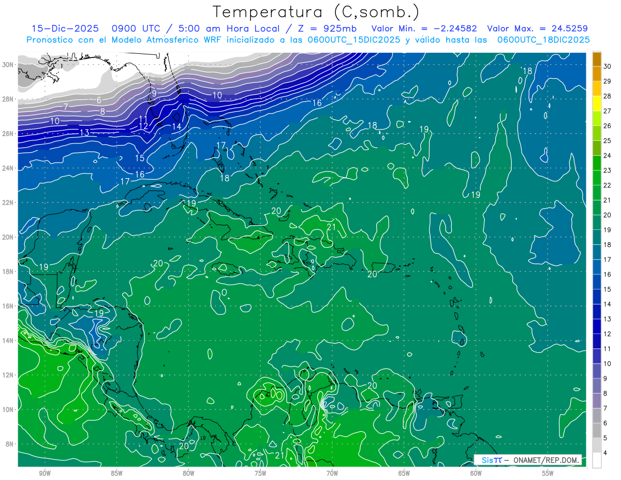Viewport: 621px width, 480px height.
Task: Pick the colorbar swatch between 15 and 16
Action: (x=597, y=282)
